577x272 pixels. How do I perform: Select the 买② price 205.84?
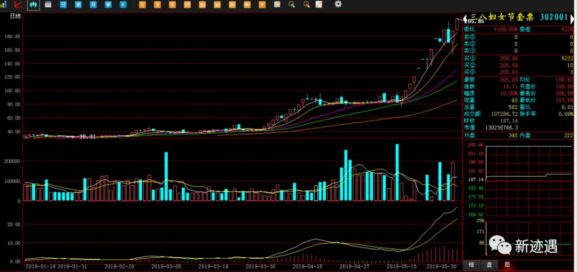pyautogui.click(x=509, y=65)
